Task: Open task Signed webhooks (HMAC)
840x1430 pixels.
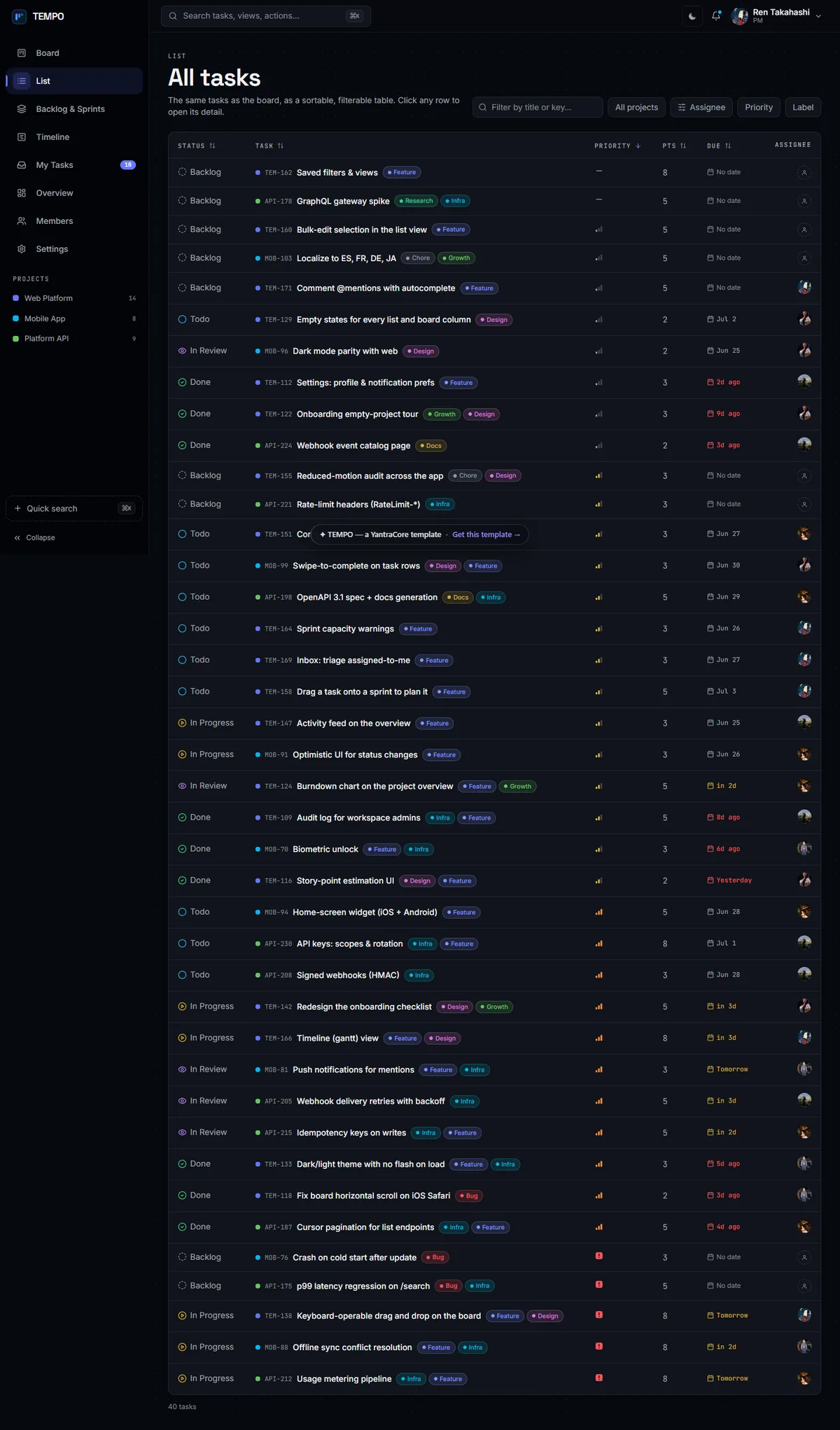Action: (x=348, y=975)
